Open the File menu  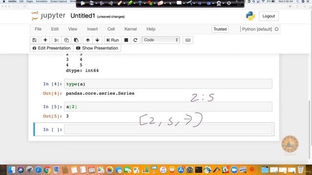(38, 29)
